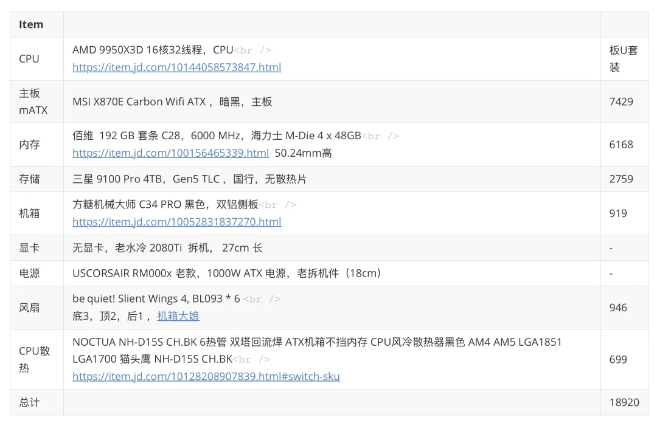Select the 电源 row label
This screenshot has width=657, height=423.
pos(29,273)
